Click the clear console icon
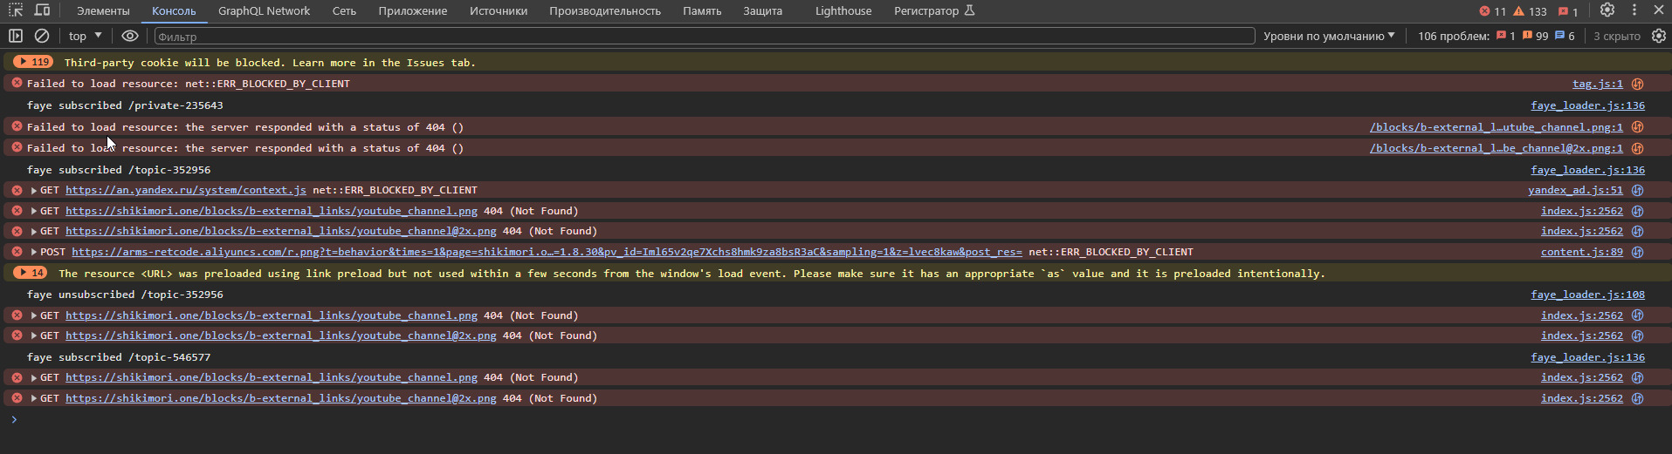Image resolution: width=1672 pixels, height=454 pixels. click(42, 36)
